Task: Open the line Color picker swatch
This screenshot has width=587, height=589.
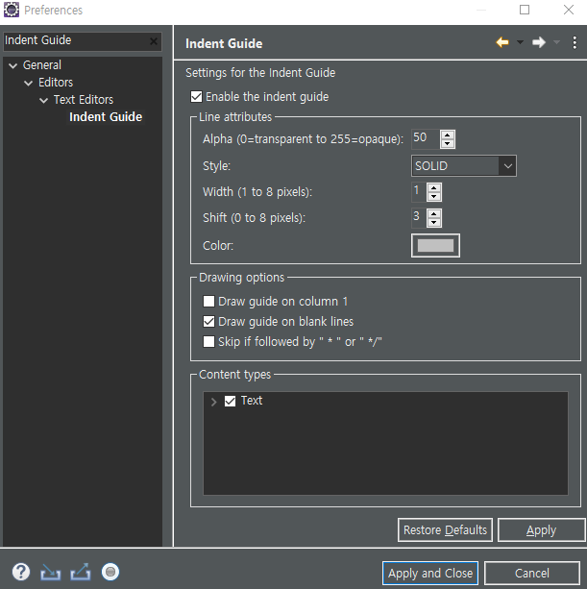Action: pyautogui.click(x=435, y=246)
